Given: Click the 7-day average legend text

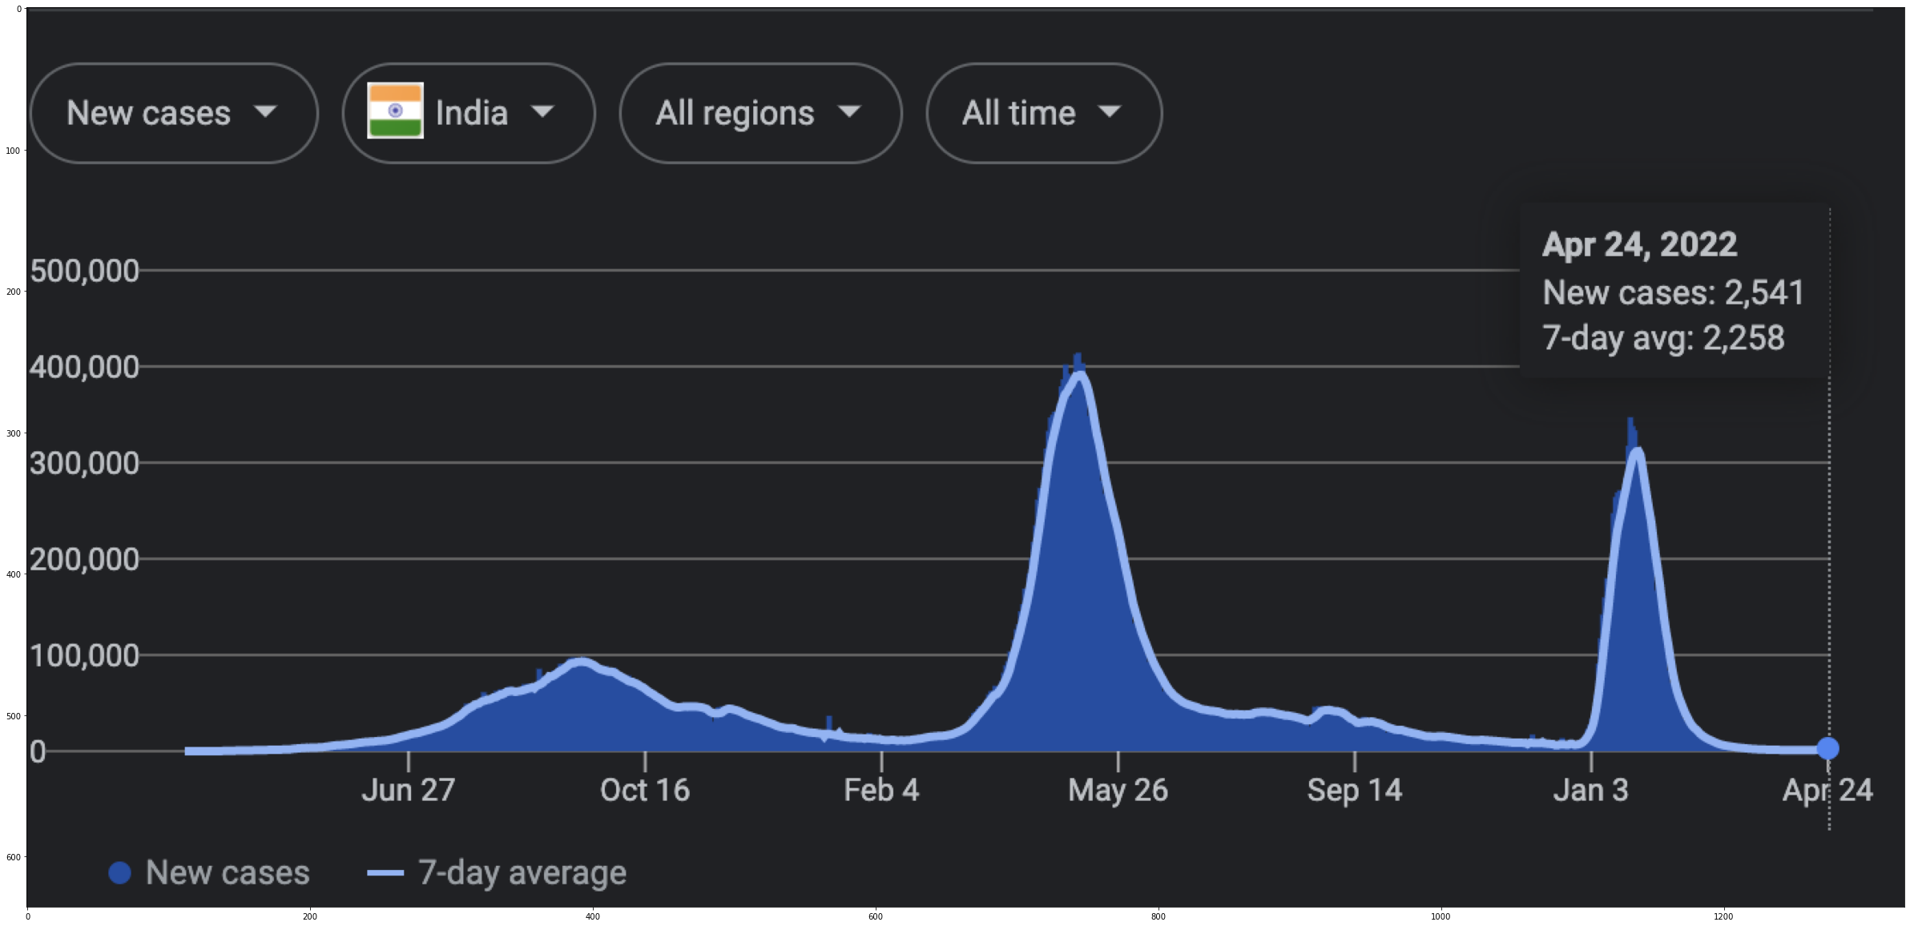Looking at the screenshot, I should [522, 873].
